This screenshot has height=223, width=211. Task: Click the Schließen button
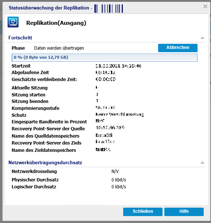[143, 212]
